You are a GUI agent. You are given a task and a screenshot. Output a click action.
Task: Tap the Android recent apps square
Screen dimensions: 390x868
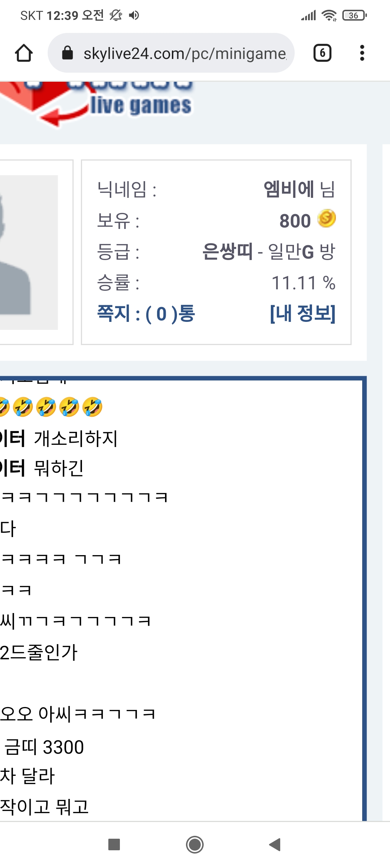(114, 844)
